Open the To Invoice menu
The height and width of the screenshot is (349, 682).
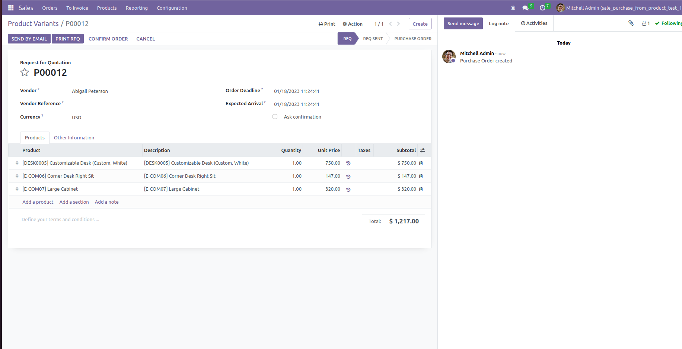77,8
